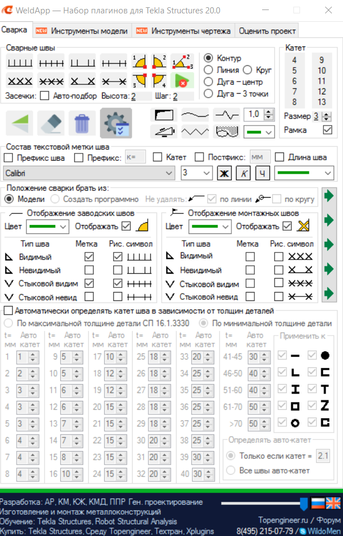Click the shop weld yellow quadrant icon
The height and width of the screenshot is (536, 343).
point(142,226)
